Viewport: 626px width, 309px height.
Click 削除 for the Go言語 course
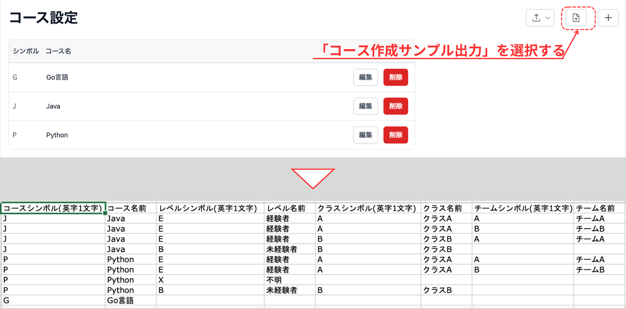coord(395,77)
